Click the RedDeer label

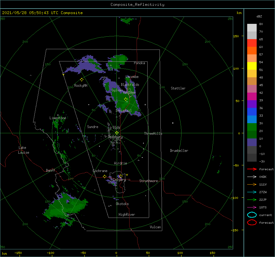[x=130, y=93]
